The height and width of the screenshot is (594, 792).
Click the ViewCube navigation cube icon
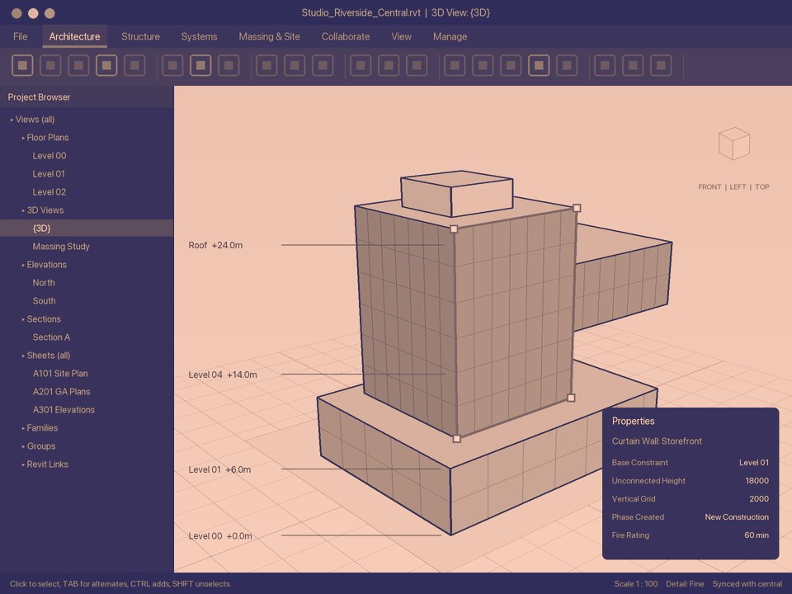(x=734, y=144)
